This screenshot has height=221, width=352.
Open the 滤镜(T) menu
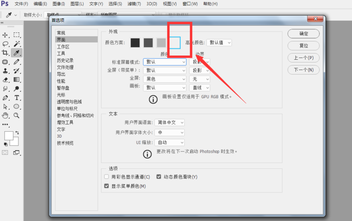pyautogui.click(x=134, y=4)
